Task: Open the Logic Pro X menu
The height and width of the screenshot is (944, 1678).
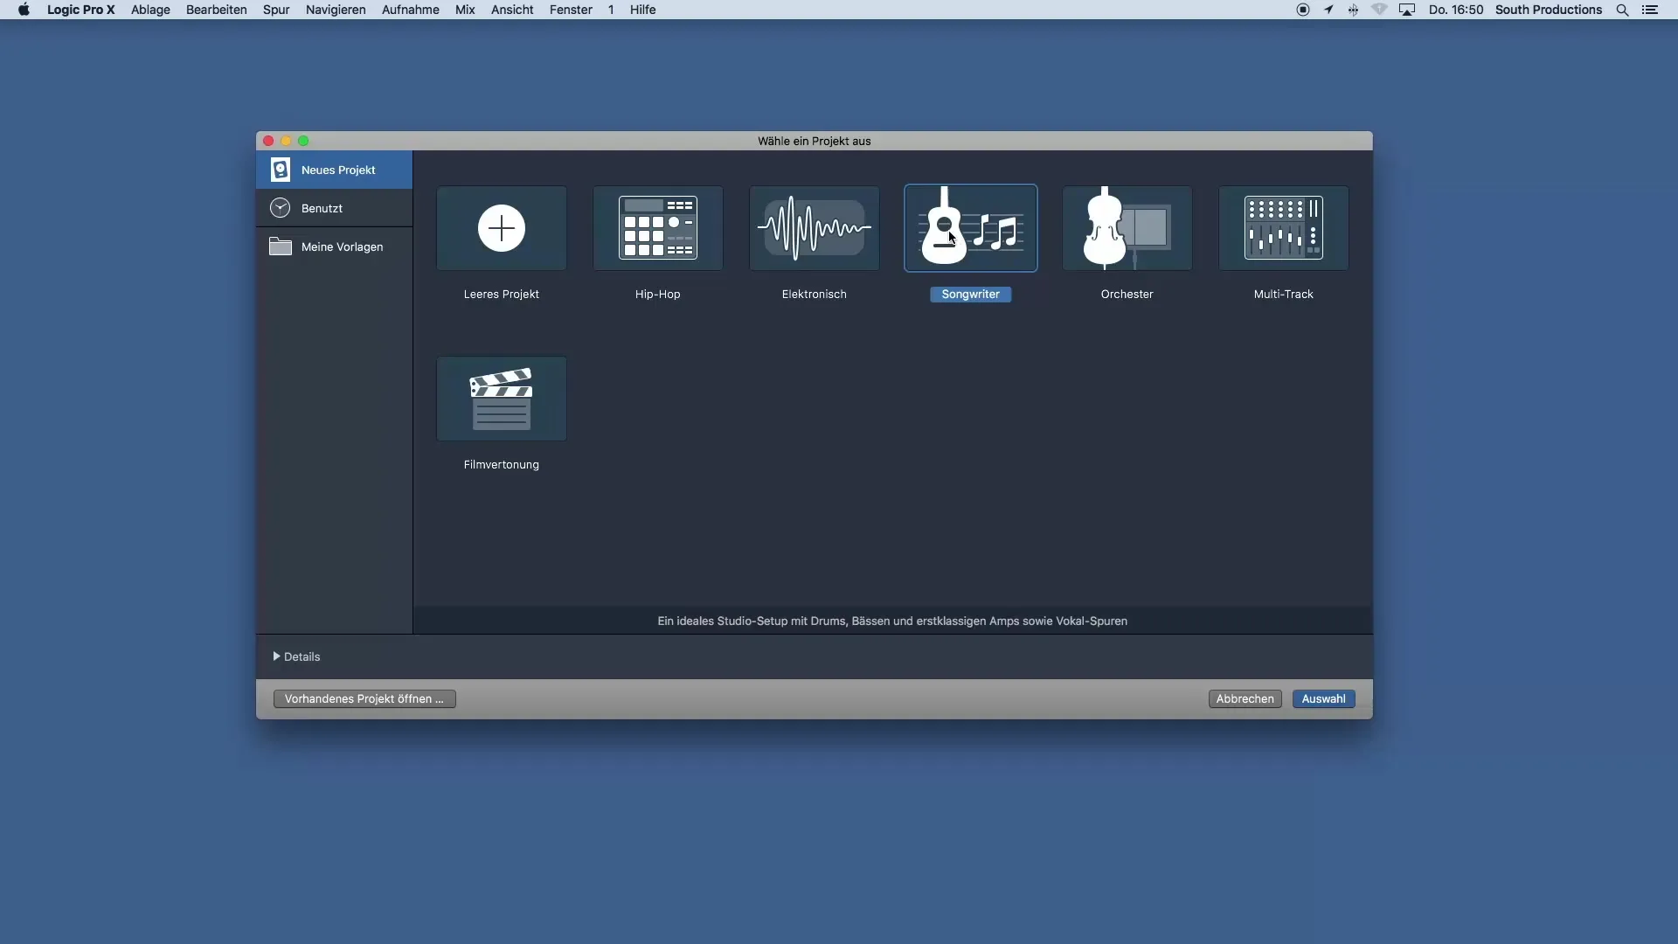Action: click(80, 10)
